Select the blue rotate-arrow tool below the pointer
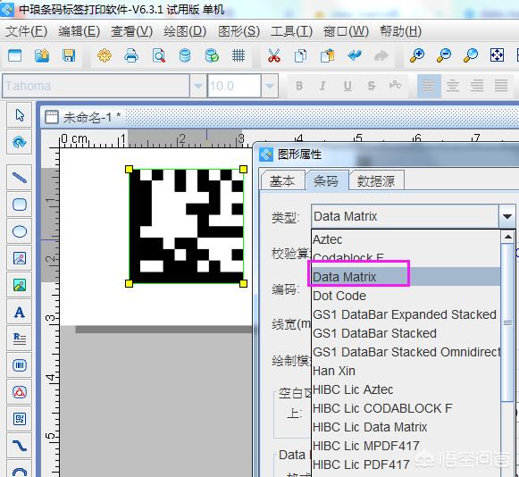The width and height of the screenshot is (519, 477). 20,142
